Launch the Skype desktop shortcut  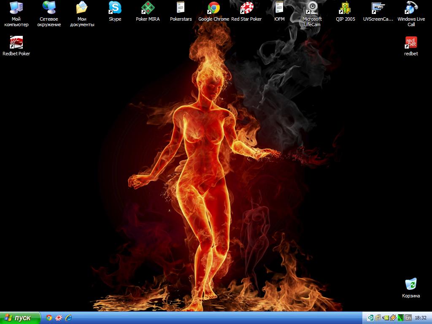pyautogui.click(x=115, y=8)
